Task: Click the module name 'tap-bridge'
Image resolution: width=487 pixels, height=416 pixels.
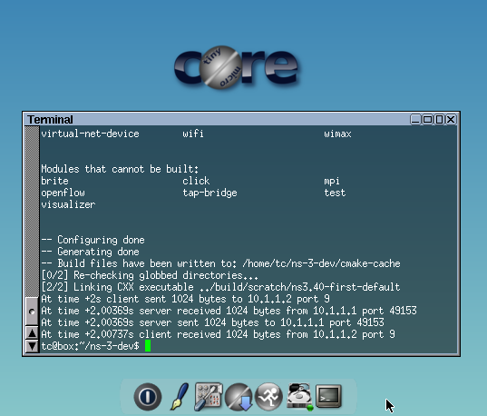Action: [x=209, y=193]
